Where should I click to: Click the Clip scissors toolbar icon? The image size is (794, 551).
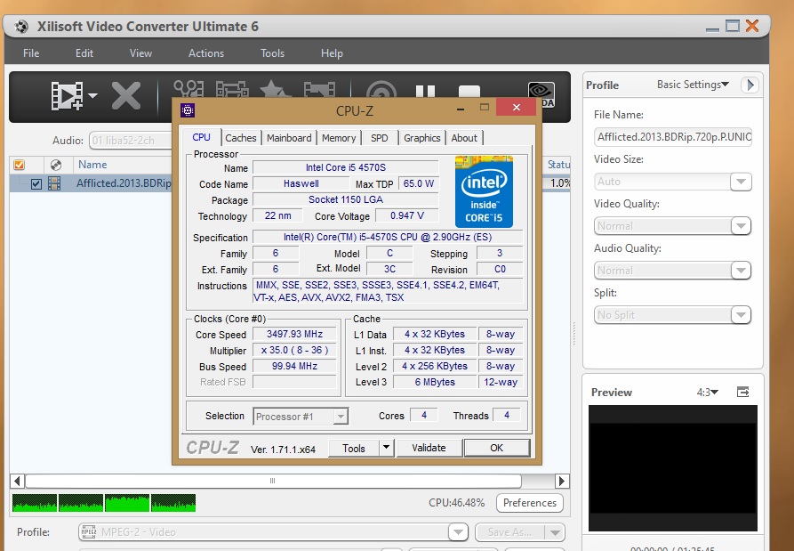(x=188, y=89)
